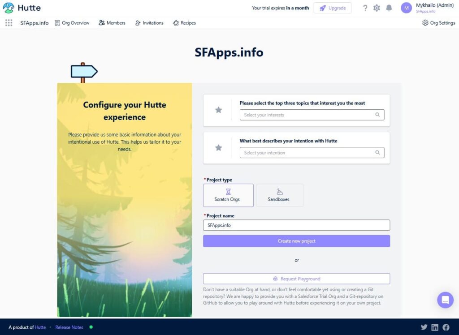Click Create new project button

point(297,241)
